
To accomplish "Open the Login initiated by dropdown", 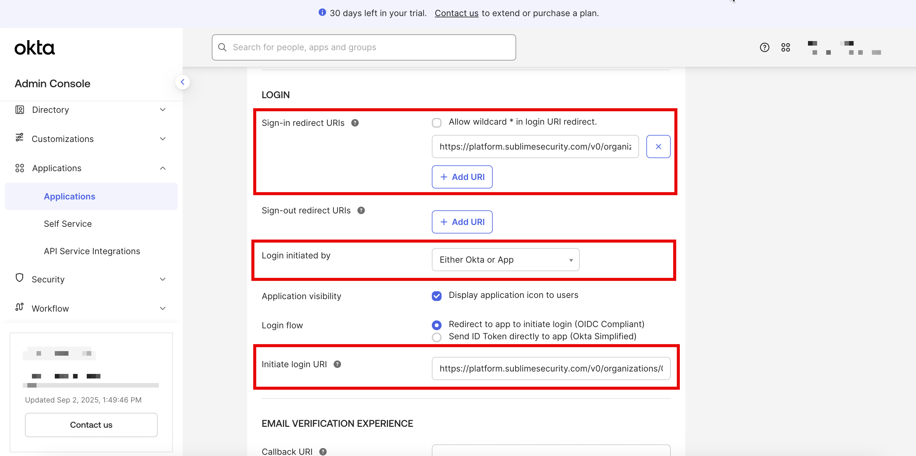I will pos(505,260).
